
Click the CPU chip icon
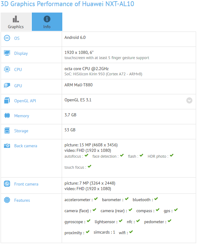tap(7, 69)
